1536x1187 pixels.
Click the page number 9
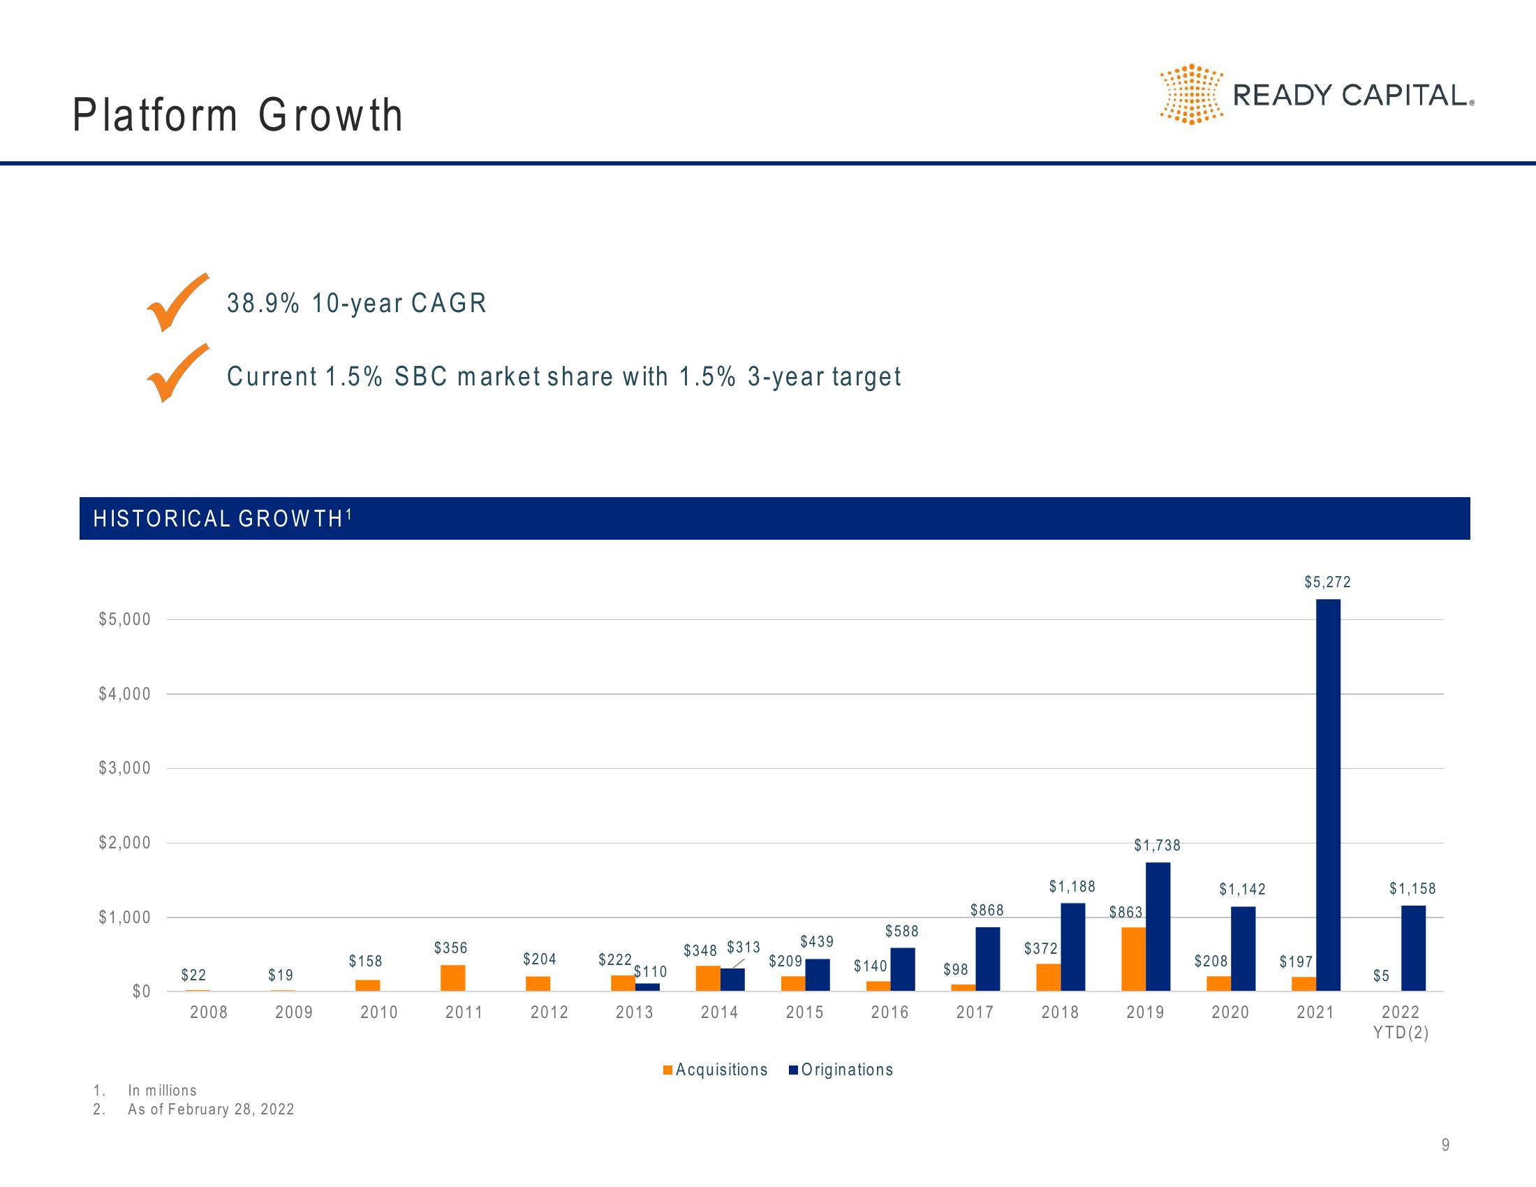click(1445, 1145)
